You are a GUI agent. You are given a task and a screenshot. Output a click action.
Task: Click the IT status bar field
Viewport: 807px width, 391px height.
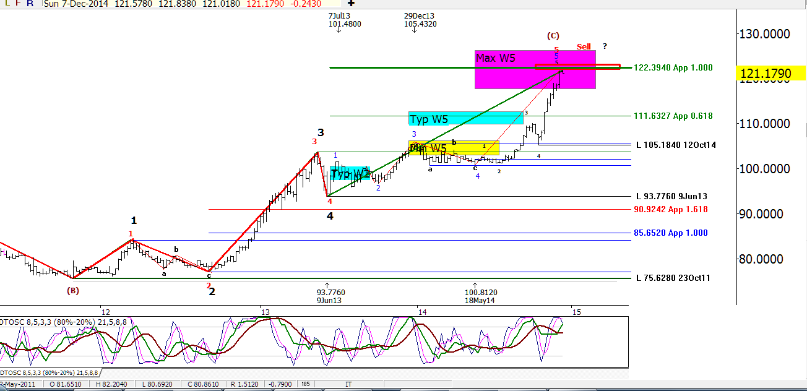(x=348, y=384)
